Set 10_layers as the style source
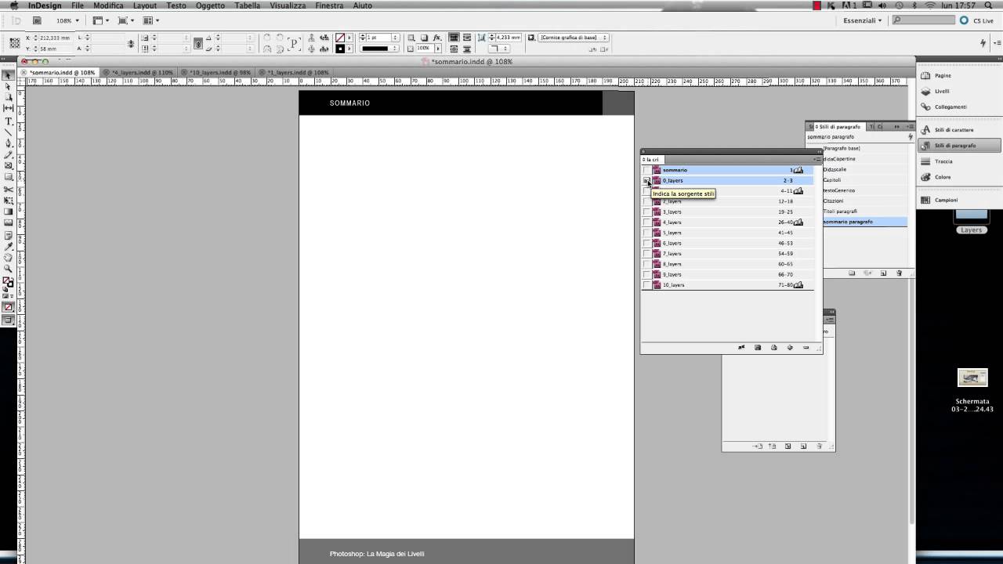 [646, 285]
